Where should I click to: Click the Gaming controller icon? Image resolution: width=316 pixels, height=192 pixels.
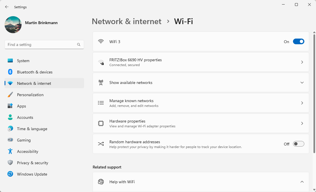(10, 140)
